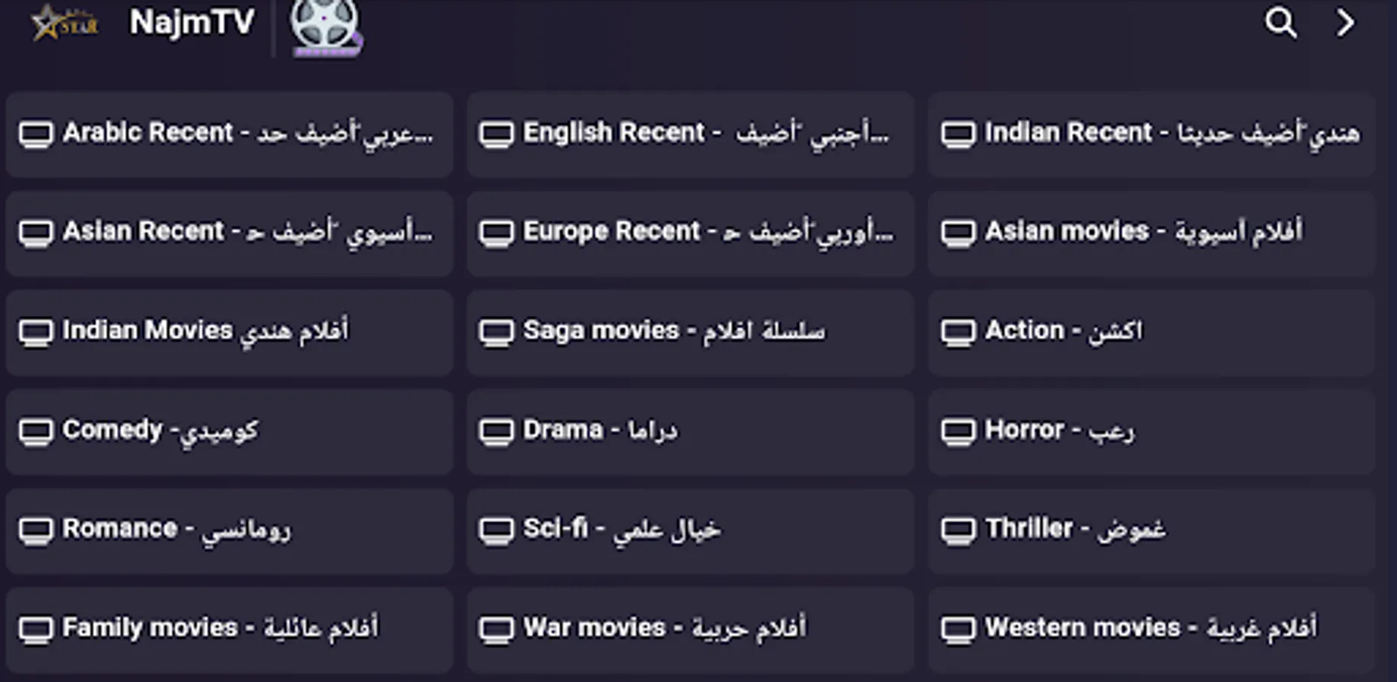1397x682 pixels.
Task: Open the search magnifier icon
Action: [1280, 23]
